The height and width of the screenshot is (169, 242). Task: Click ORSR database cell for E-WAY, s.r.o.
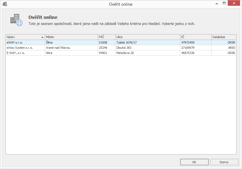224,53
